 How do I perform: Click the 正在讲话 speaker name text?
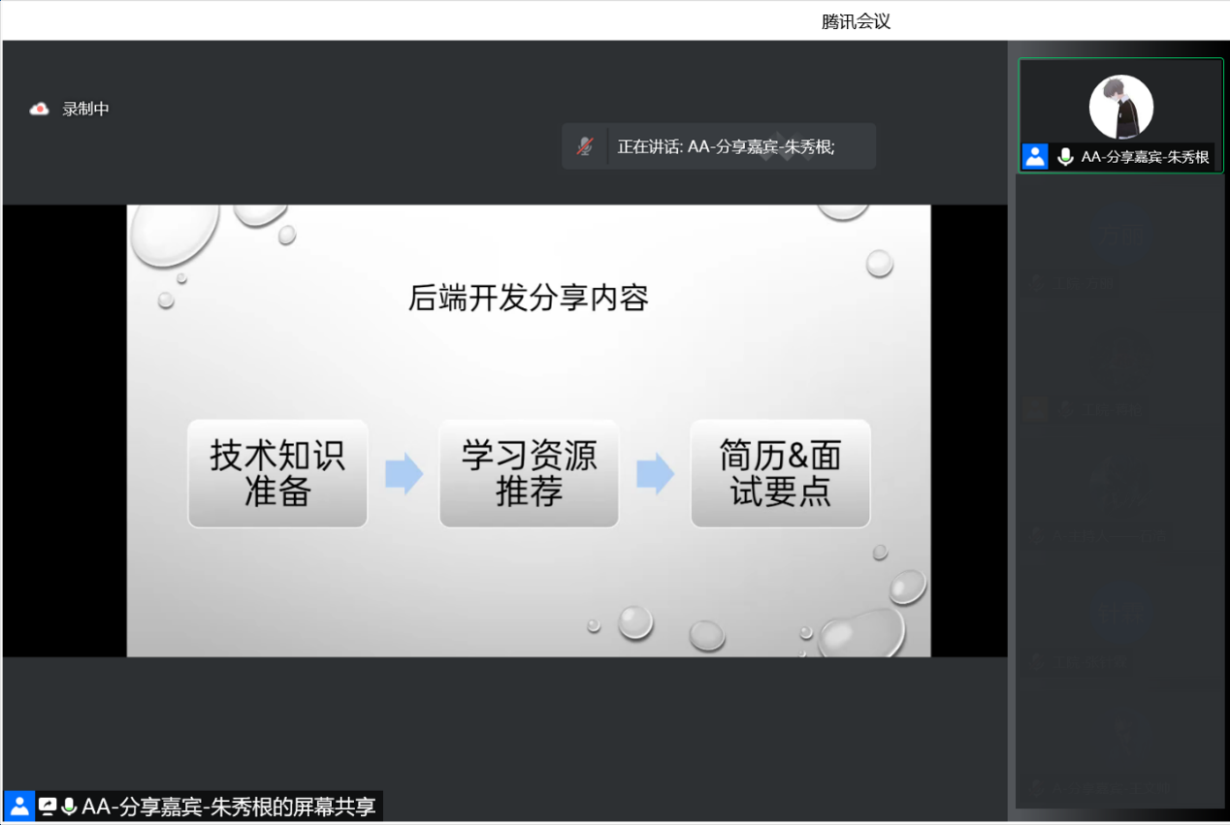tap(726, 147)
